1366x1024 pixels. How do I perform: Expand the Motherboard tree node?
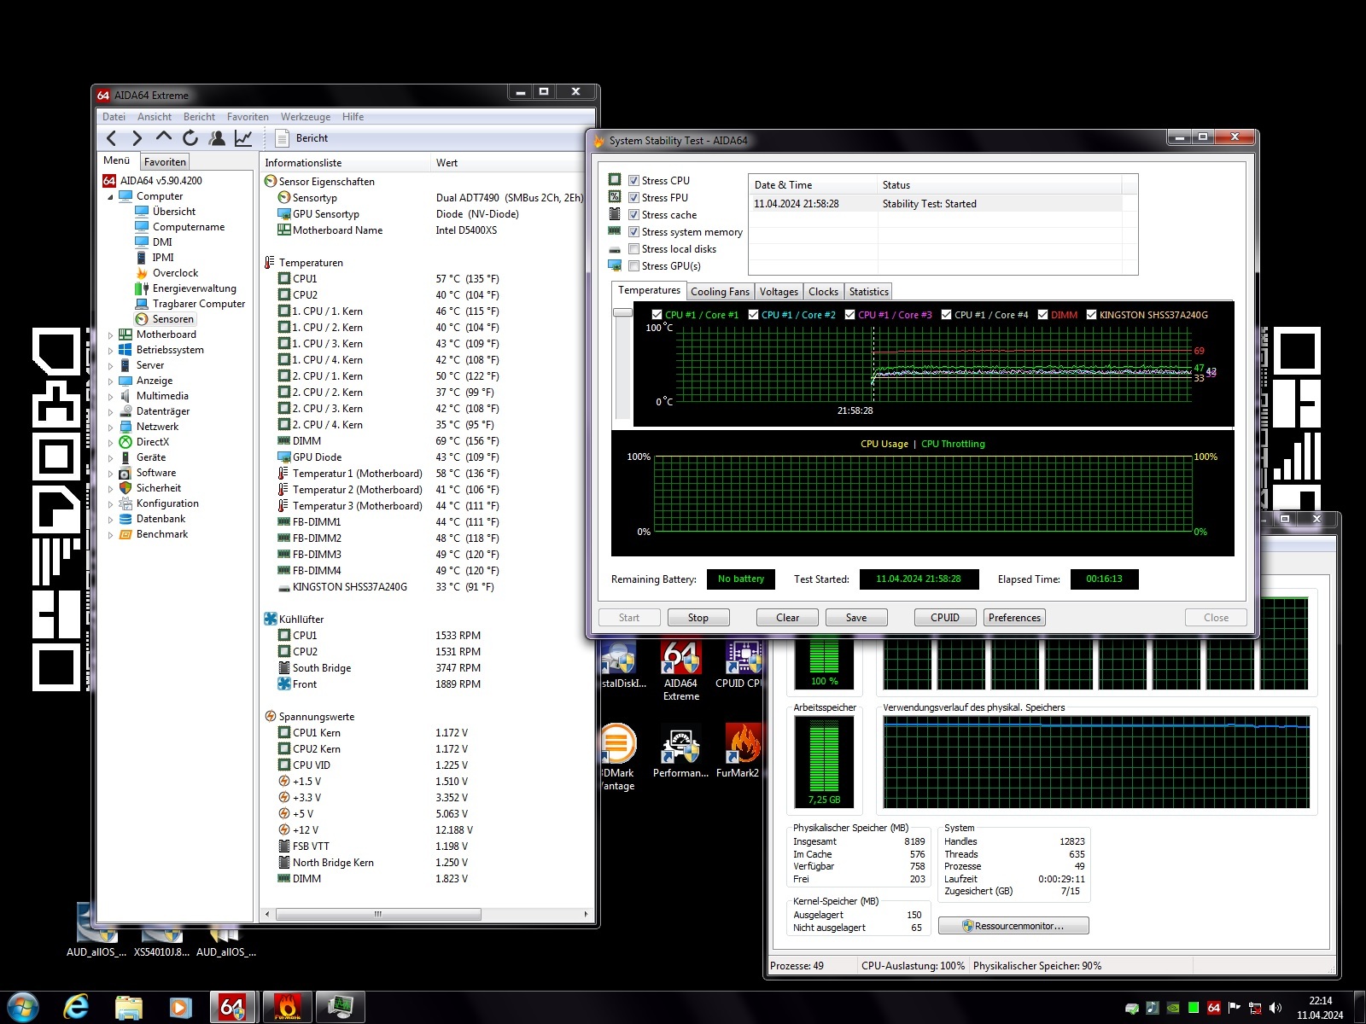click(110, 335)
